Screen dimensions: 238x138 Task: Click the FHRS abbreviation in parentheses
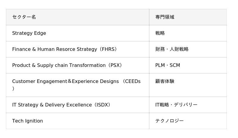[109, 49]
